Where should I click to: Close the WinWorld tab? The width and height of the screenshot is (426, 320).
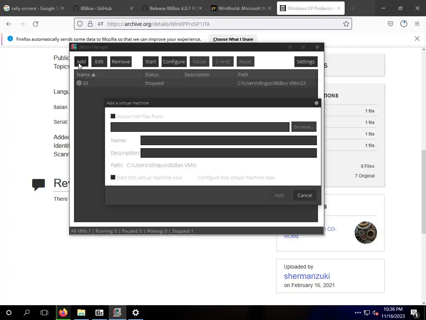point(270,9)
